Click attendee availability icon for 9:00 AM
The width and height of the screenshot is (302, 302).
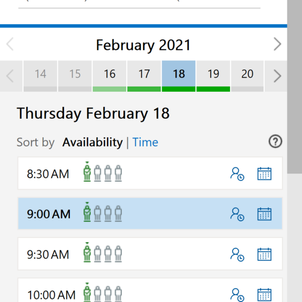237,214
